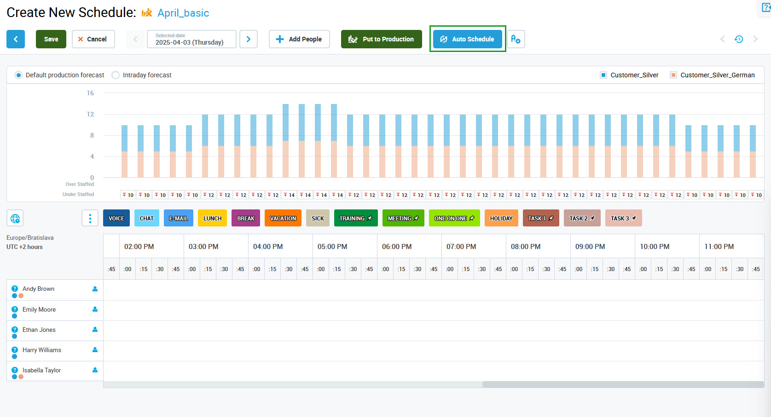Open the auto schedule settings icon
The image size is (771, 417).
pyautogui.click(x=516, y=39)
